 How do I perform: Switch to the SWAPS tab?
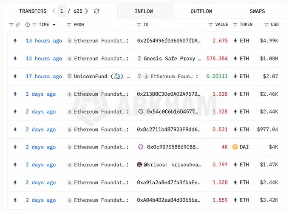(x=257, y=11)
